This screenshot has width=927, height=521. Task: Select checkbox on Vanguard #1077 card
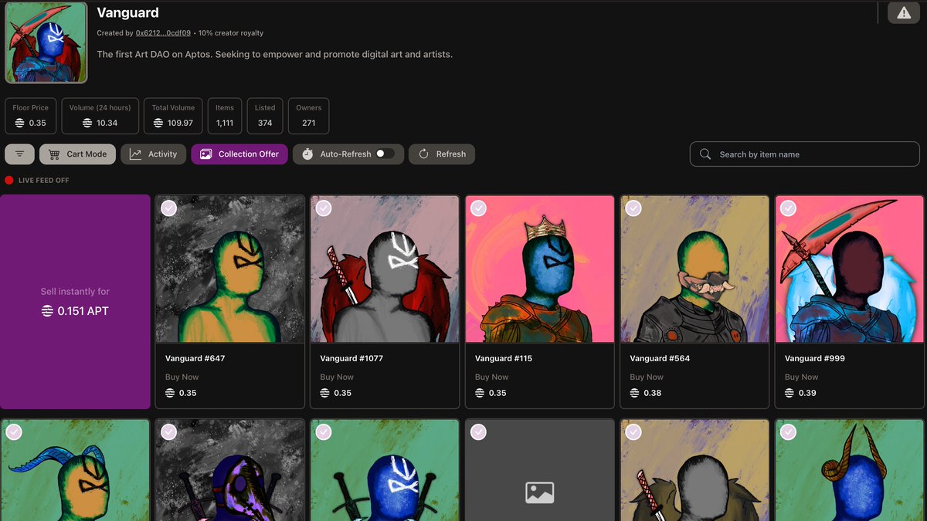click(324, 208)
